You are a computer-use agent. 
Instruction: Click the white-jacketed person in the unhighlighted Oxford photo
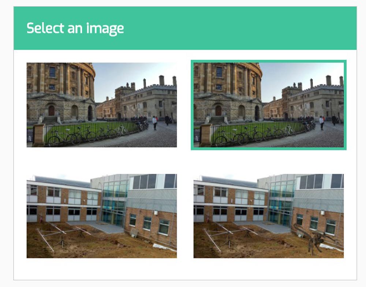click(x=154, y=123)
